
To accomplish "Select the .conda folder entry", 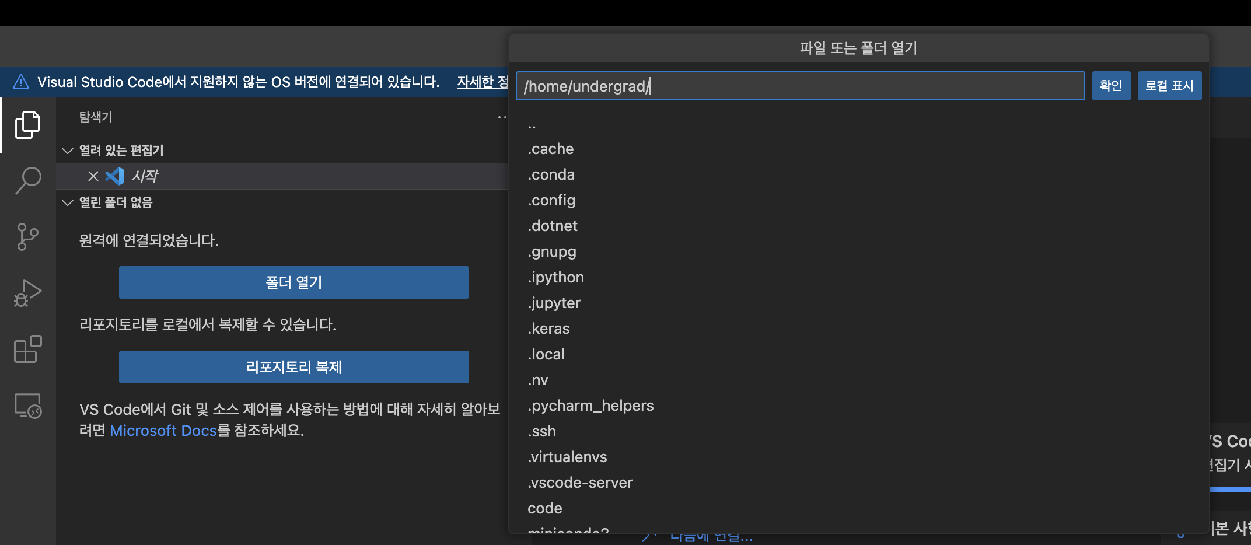I will click(858, 175).
